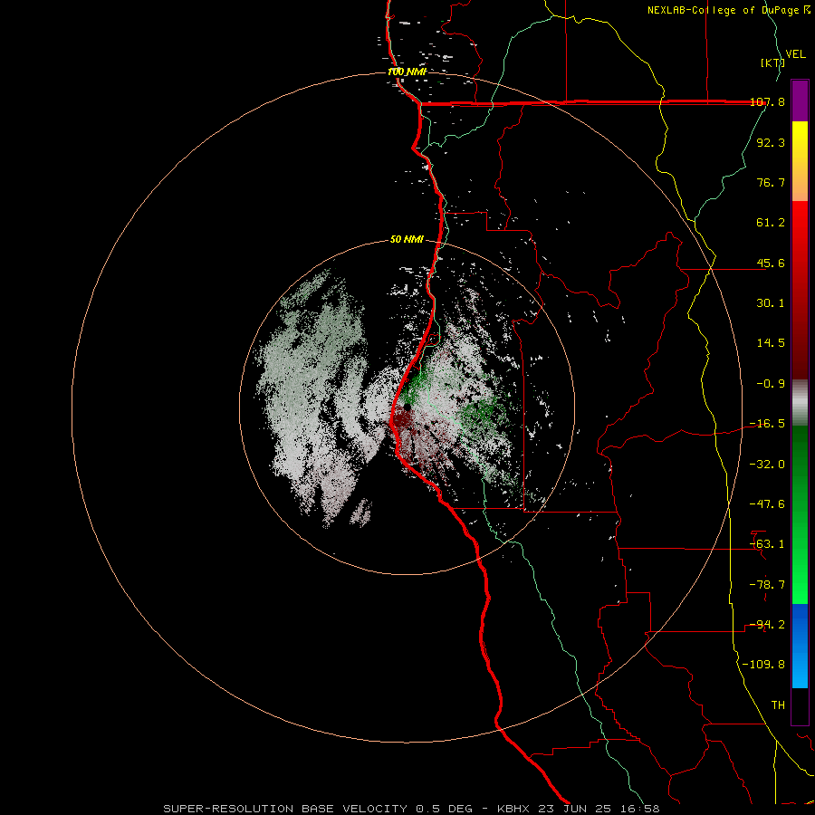Click the red outbound segment of the velocity scale
The image size is (815, 815).
800,290
